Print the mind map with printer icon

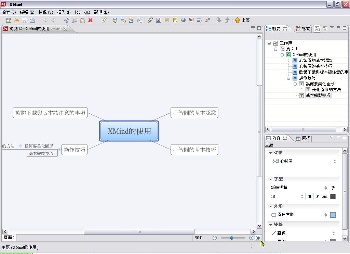pyautogui.click(x=32, y=20)
